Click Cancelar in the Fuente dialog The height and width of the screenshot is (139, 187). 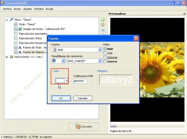point(83,98)
